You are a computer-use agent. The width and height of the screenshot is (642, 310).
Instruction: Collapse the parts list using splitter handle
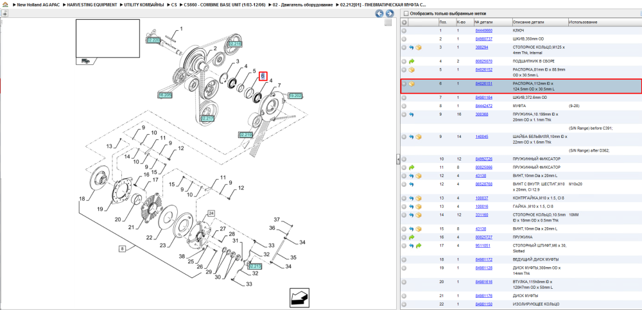[397, 160]
